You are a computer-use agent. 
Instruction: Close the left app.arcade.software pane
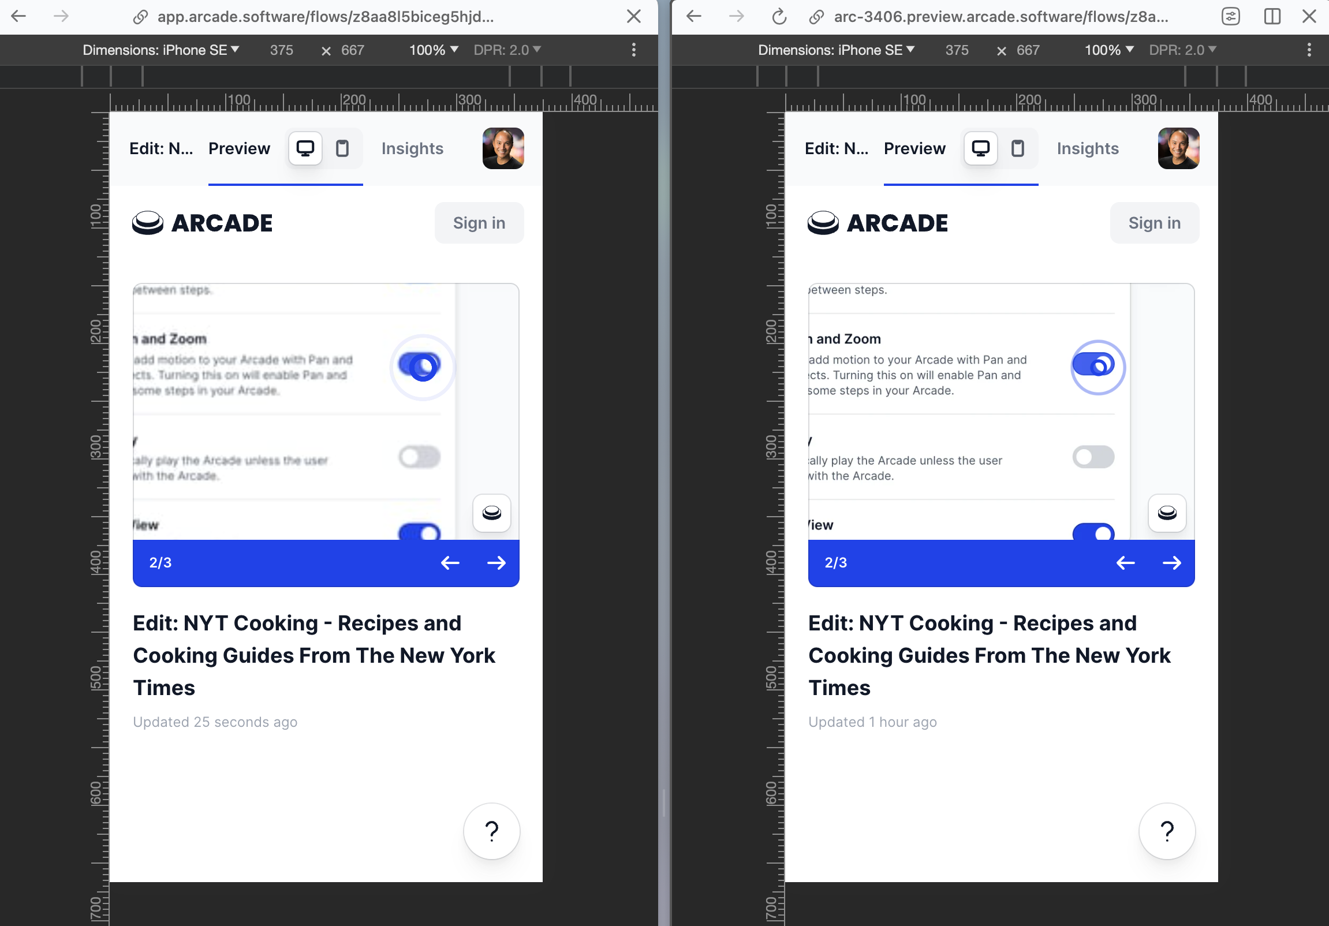coord(634,16)
